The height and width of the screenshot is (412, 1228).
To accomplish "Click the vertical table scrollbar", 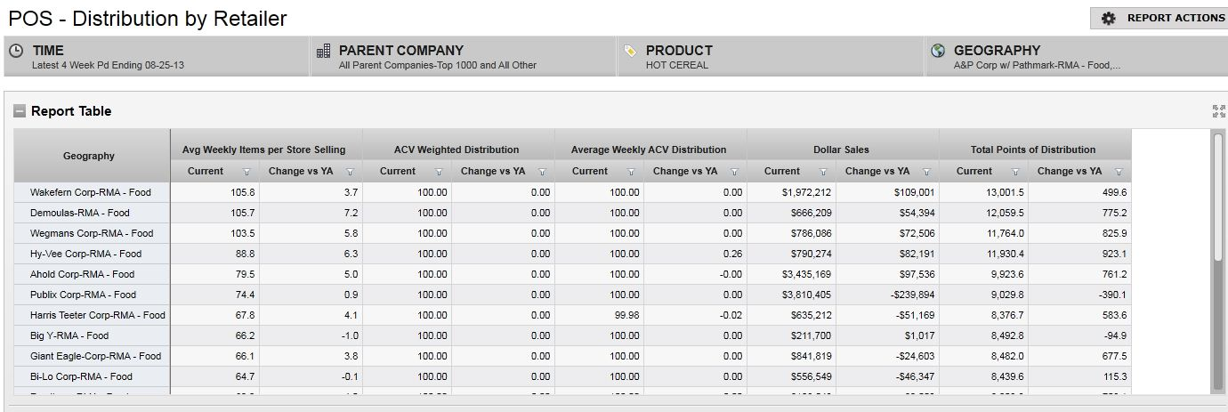I will click(x=1217, y=196).
